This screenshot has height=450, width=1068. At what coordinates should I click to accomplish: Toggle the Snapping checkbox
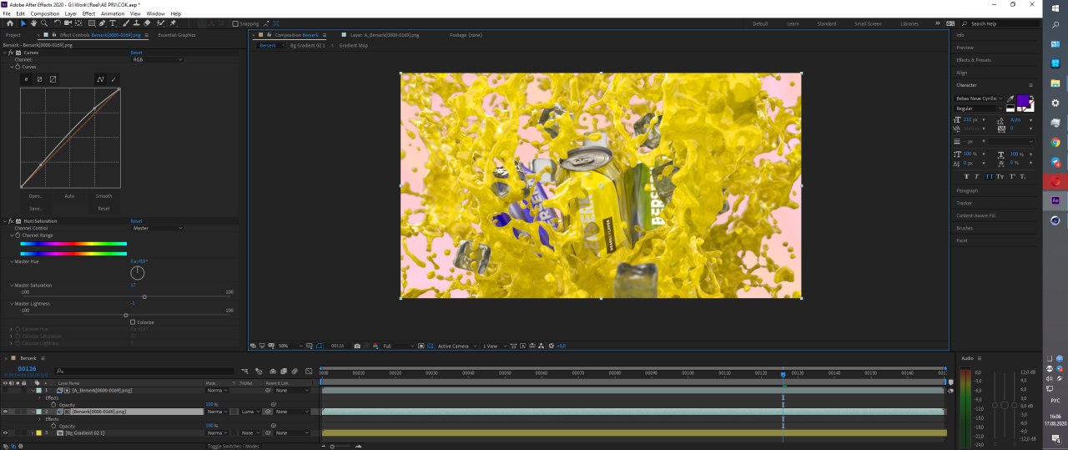pos(235,23)
